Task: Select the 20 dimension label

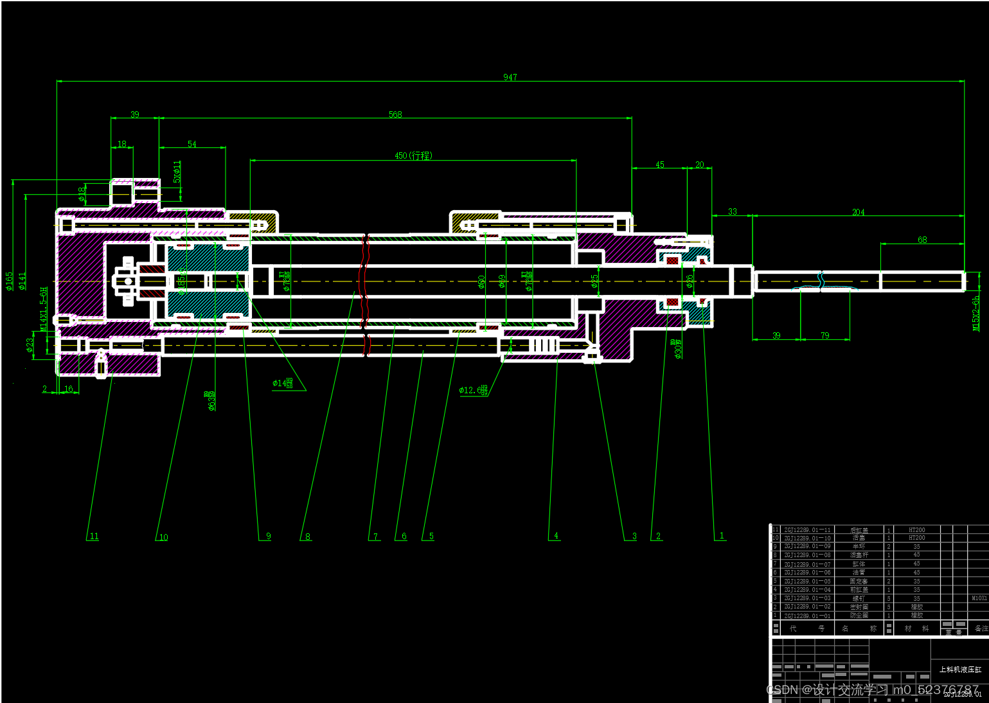Action: click(700, 165)
